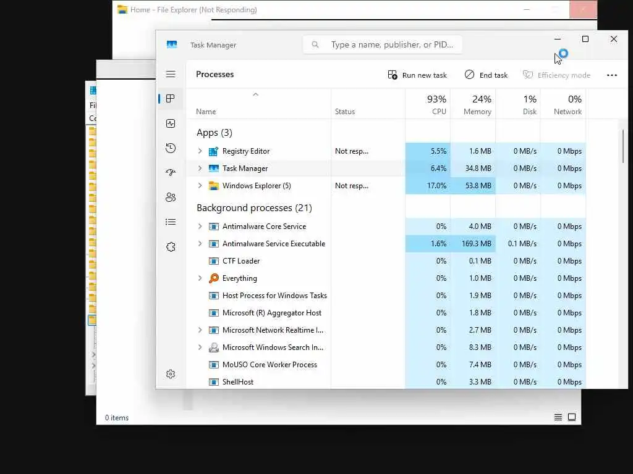
Task: Click Task Manager row icon in Apps
Action: tap(213, 168)
